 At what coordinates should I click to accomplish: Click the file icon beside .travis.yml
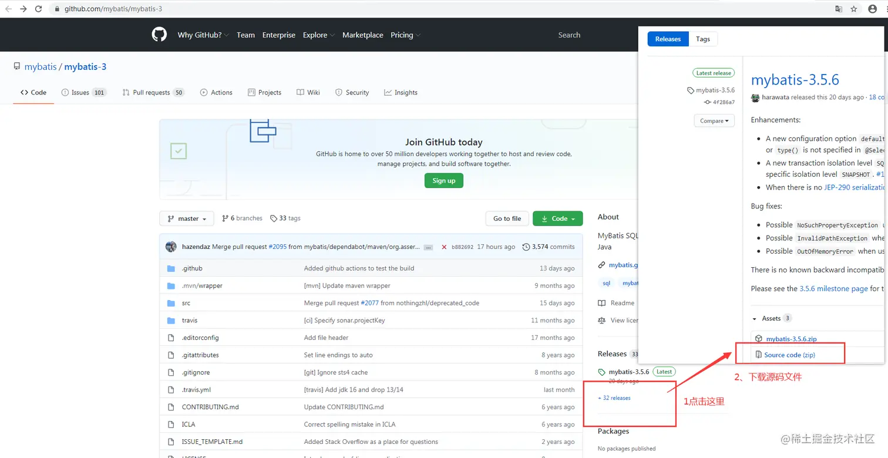click(x=171, y=390)
